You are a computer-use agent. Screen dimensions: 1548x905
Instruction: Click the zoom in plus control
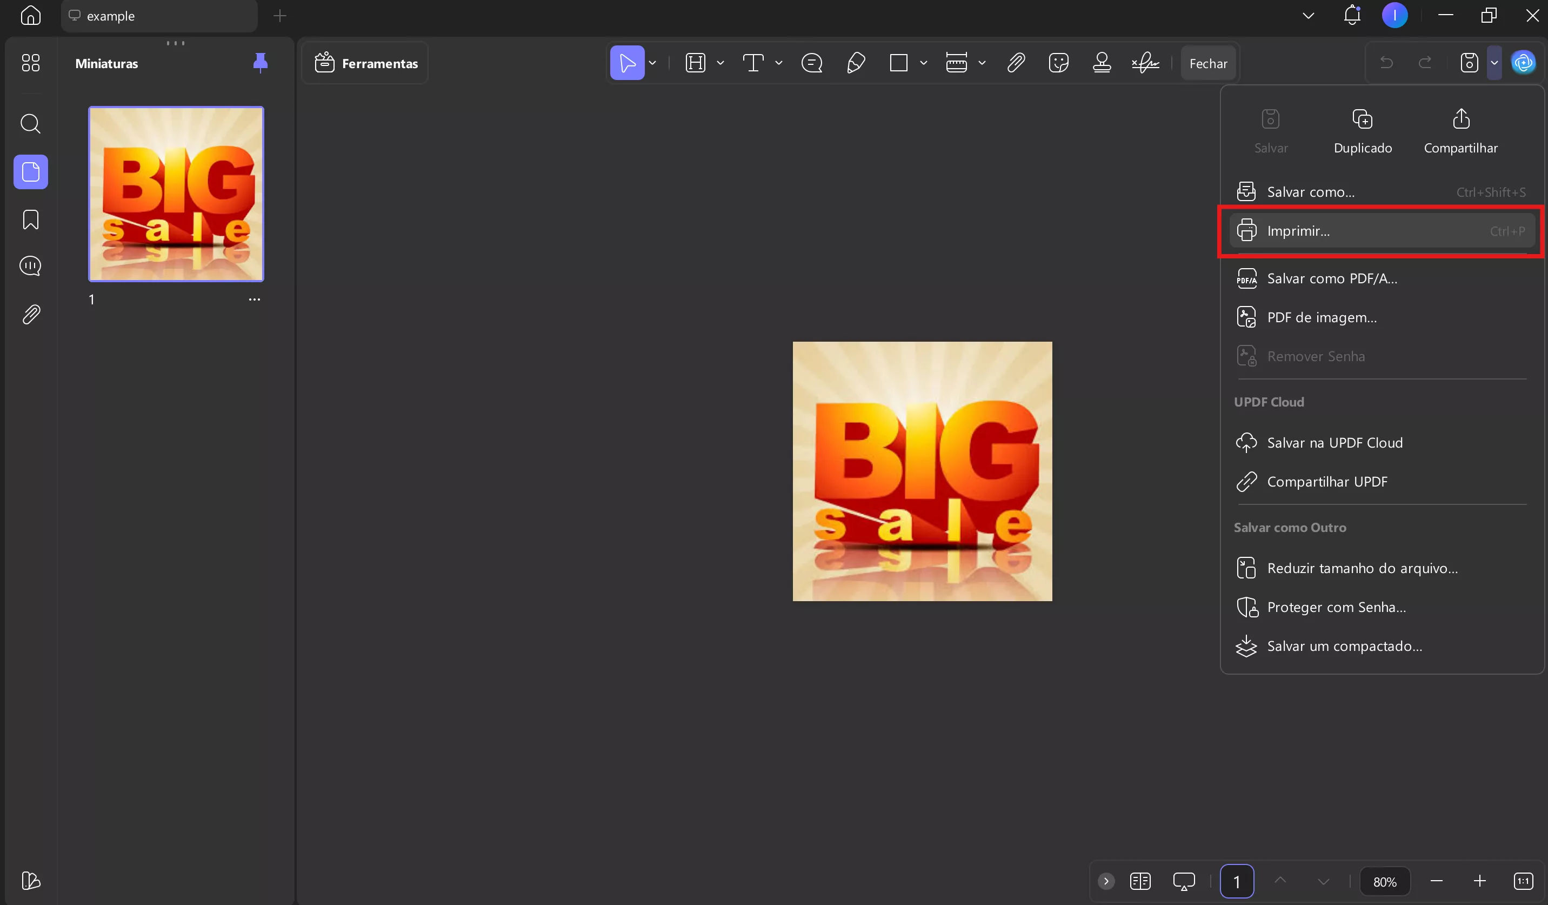point(1480,881)
